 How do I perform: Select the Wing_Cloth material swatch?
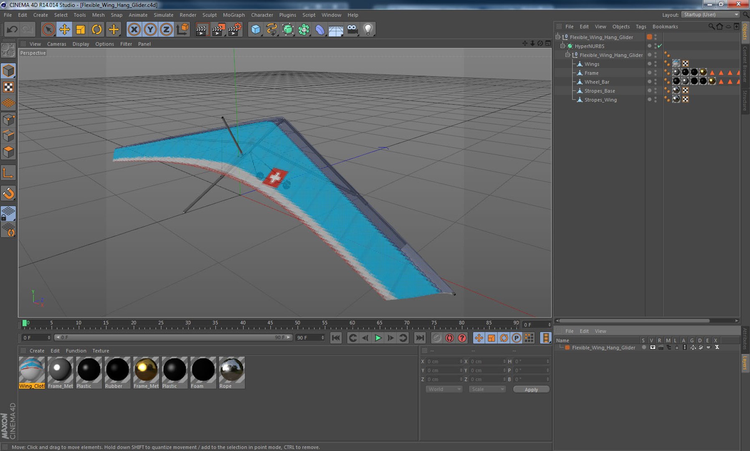[32, 370]
